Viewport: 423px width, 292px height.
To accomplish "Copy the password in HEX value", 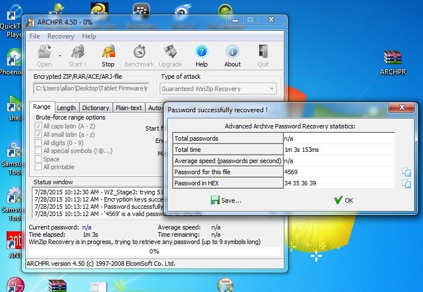I will click(406, 184).
